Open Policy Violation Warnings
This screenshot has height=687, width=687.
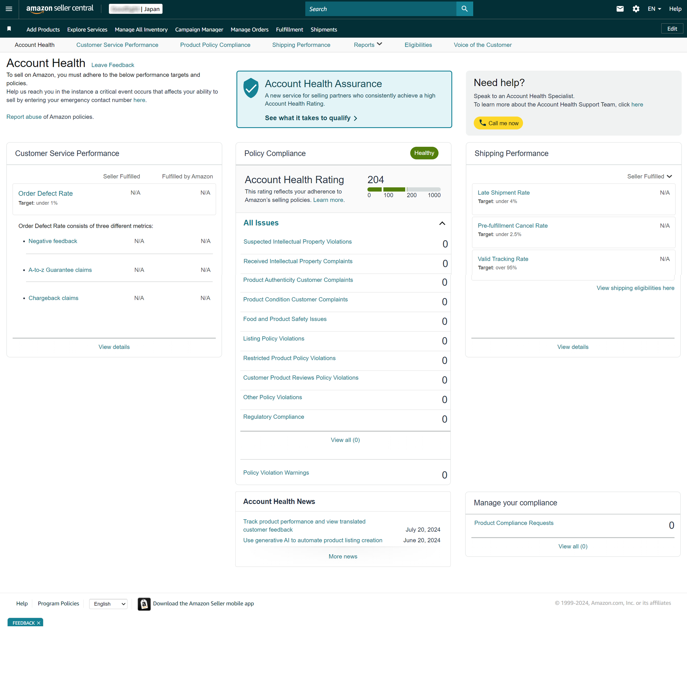(x=276, y=473)
